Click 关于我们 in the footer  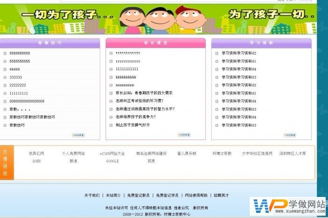click(91, 195)
